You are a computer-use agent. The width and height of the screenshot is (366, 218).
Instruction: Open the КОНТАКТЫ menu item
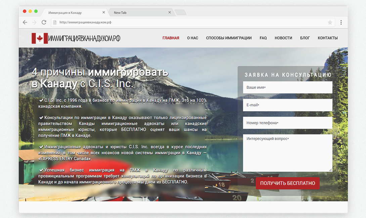[328, 38]
